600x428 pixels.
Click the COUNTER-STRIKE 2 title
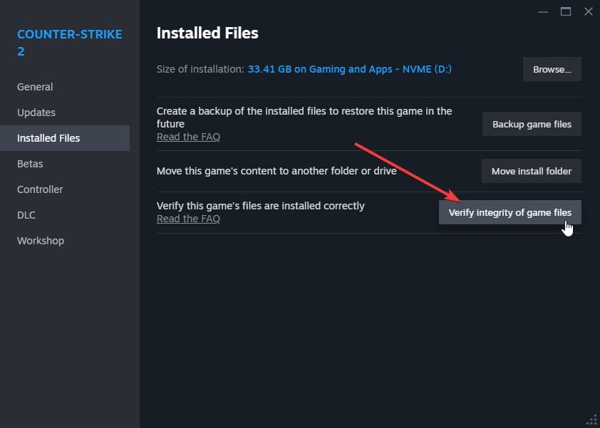point(70,43)
